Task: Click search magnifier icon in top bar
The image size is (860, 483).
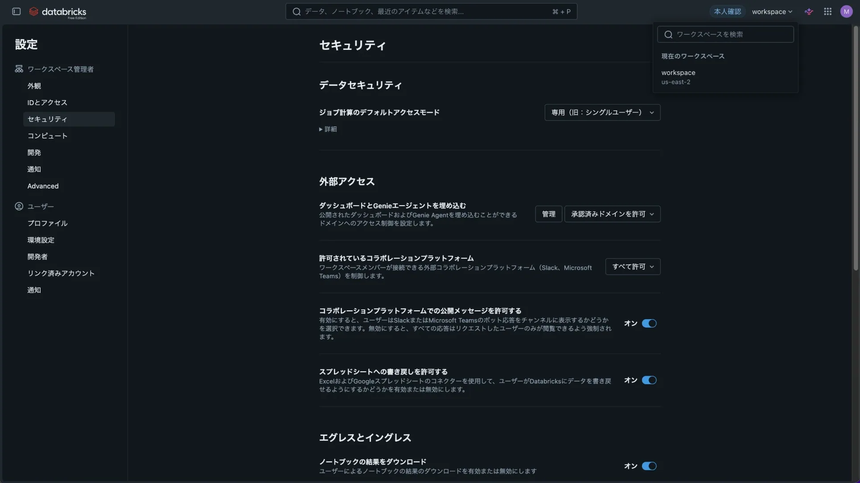Action: (296, 12)
